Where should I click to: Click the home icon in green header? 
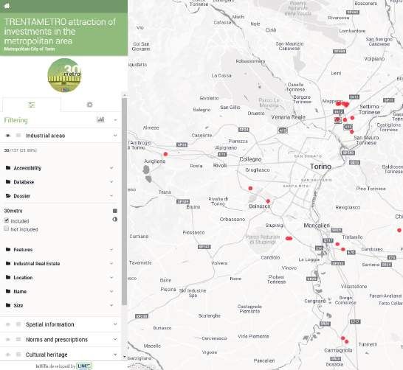[7, 6]
